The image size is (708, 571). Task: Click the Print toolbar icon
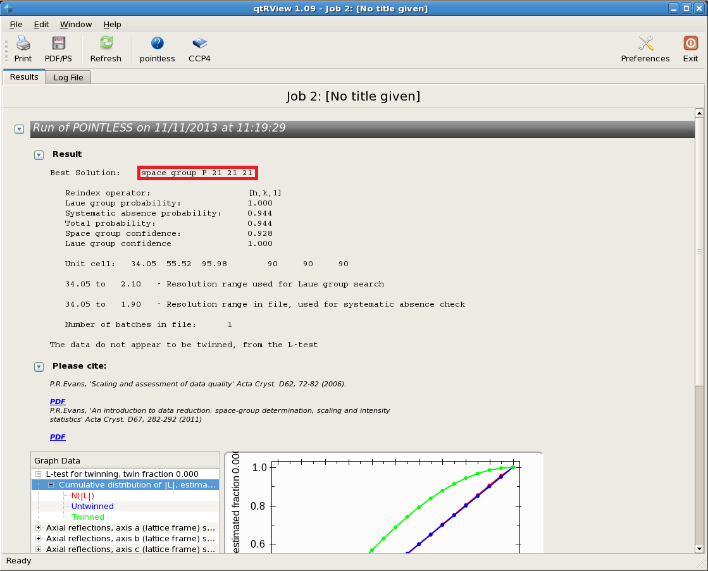pos(23,44)
